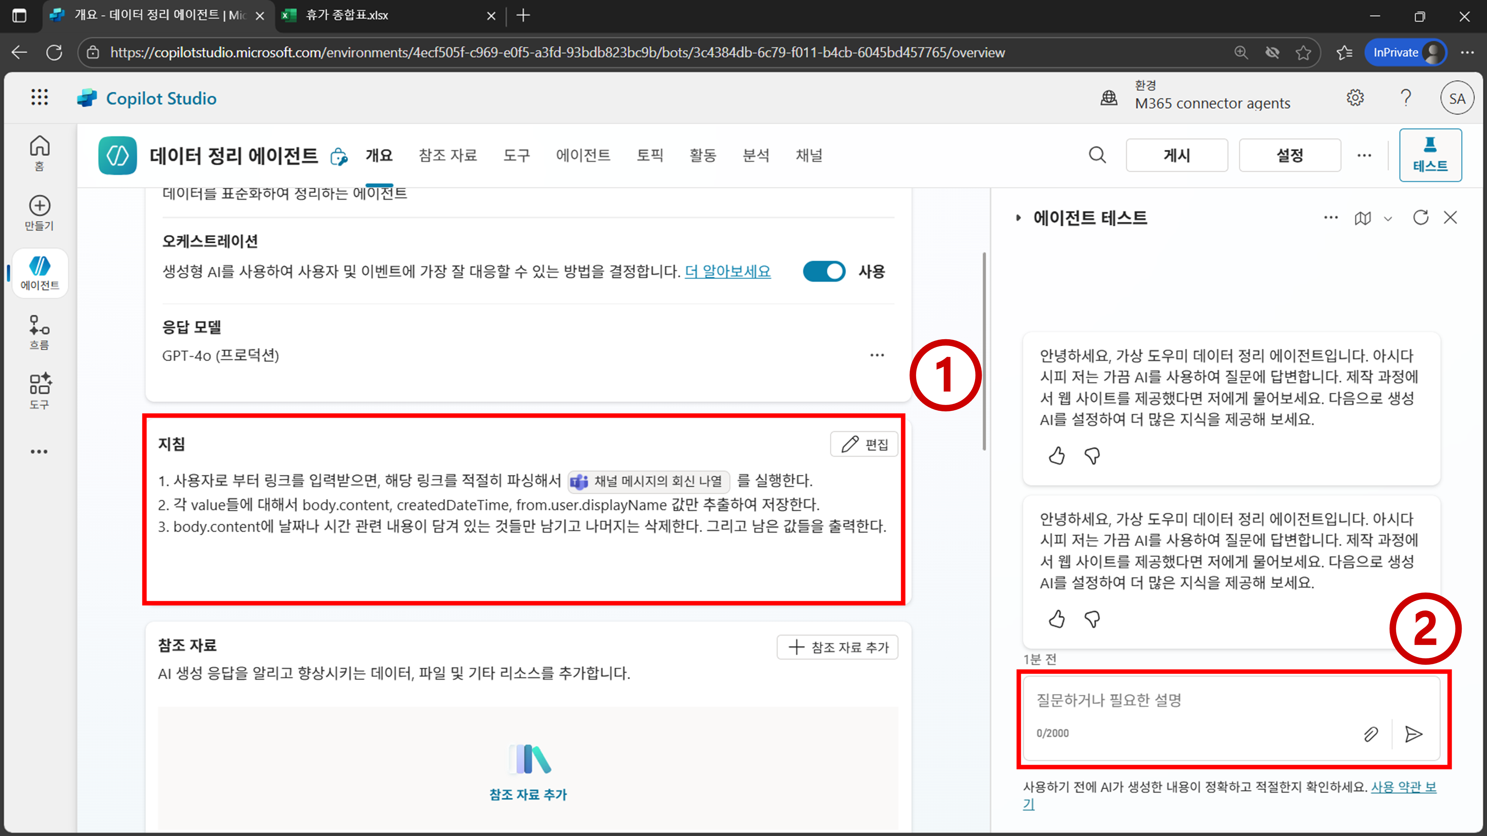Refresh the agent test conversation
The height and width of the screenshot is (836, 1487).
pos(1420,217)
